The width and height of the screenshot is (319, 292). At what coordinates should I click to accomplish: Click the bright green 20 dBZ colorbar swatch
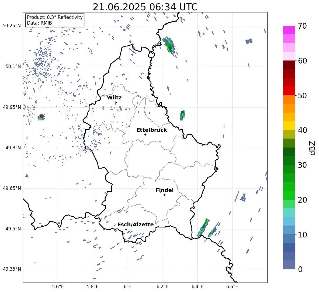coord(289,195)
